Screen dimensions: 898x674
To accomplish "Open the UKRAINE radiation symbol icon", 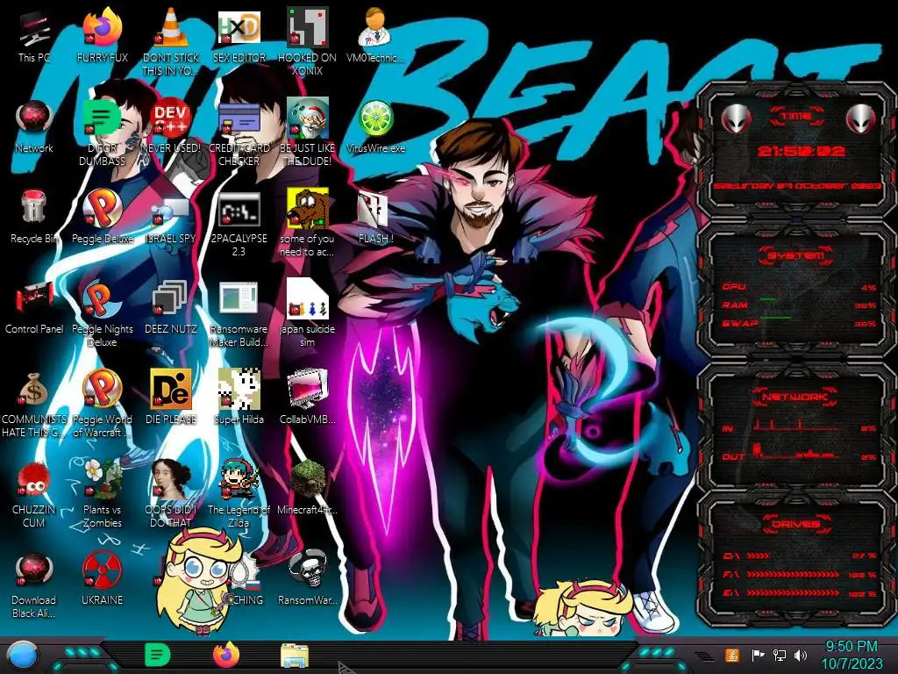I will click(102, 579).
